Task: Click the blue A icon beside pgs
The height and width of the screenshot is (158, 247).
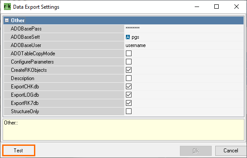Action: click(128, 37)
